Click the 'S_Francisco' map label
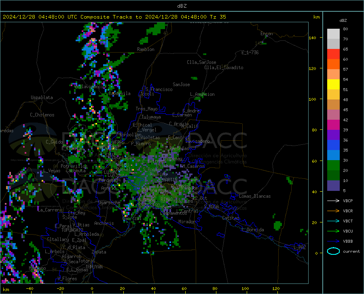The image size is (364, 294). 159,89
